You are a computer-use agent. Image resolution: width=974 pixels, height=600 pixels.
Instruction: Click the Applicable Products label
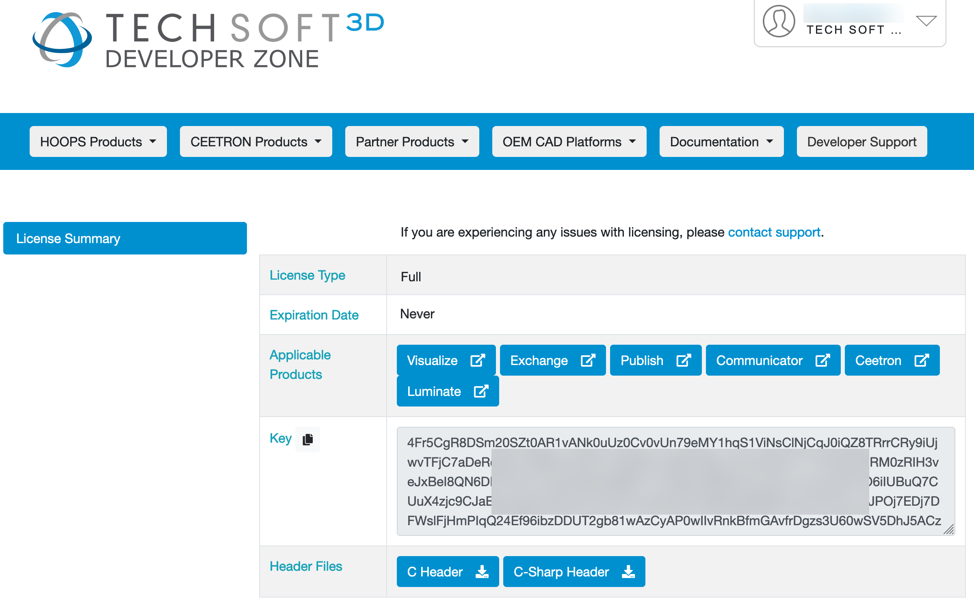(x=300, y=365)
